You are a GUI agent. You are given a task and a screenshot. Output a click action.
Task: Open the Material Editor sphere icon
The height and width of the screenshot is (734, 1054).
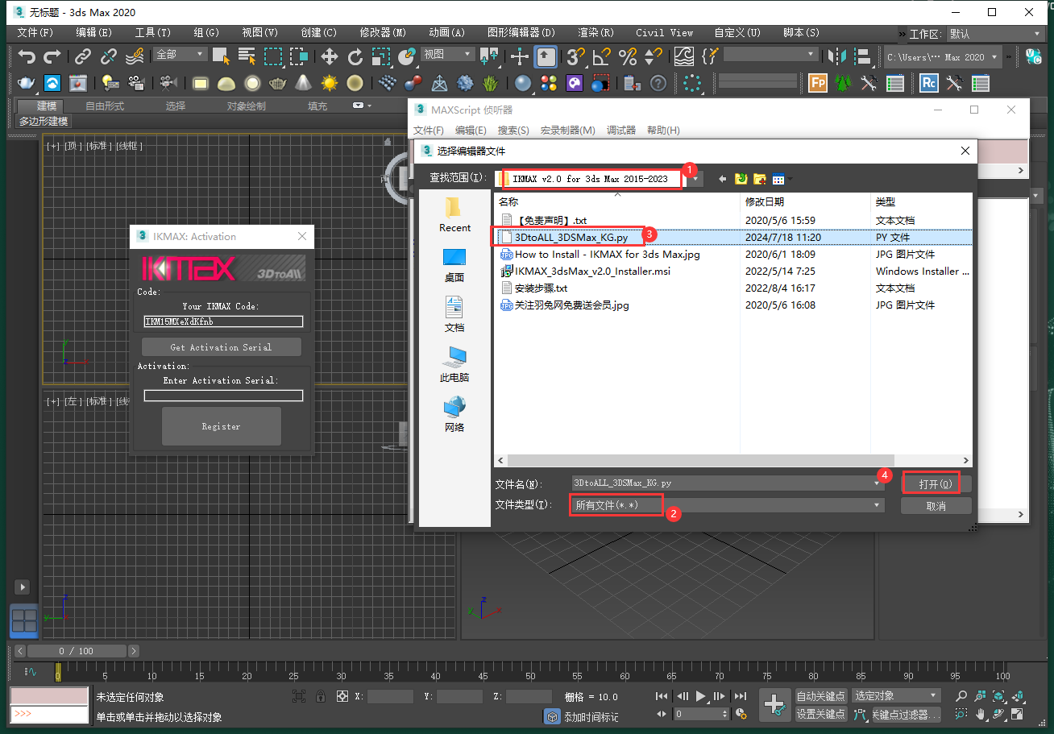[523, 83]
